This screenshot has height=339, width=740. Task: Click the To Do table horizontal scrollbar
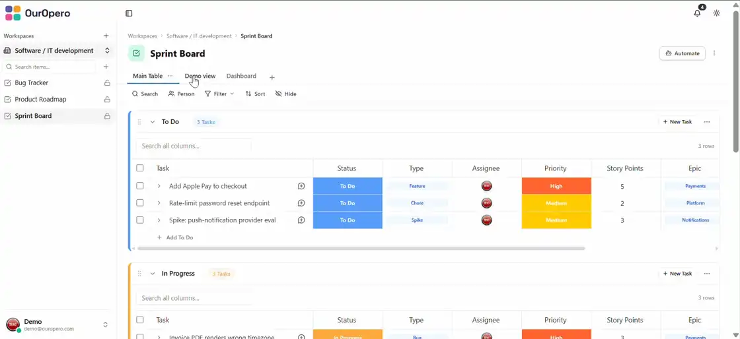361,248
